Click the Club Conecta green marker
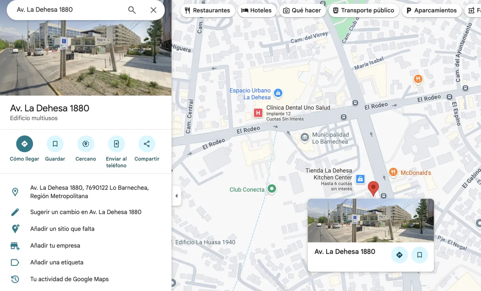Viewport: 481px width, 291px height. click(272, 189)
